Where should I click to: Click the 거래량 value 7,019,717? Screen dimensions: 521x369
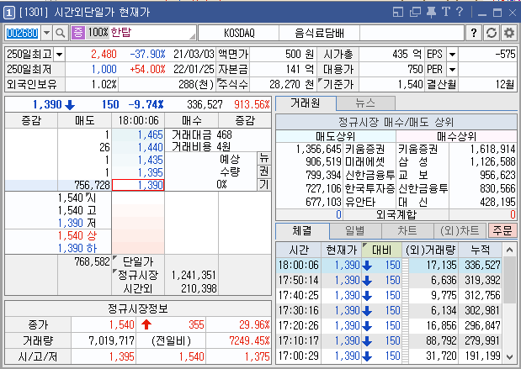(x=111, y=340)
